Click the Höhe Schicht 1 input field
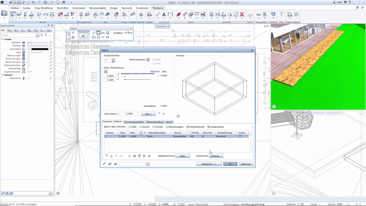This screenshot has width=366, height=206. [x=129, y=114]
